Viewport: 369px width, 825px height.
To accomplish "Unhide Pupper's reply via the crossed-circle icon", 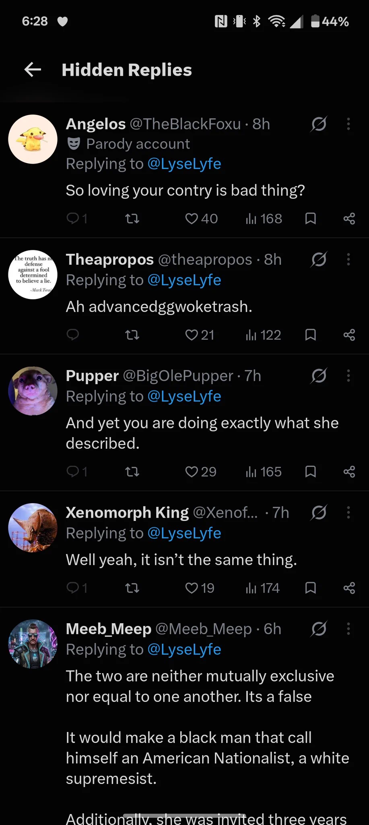I will tap(319, 376).
